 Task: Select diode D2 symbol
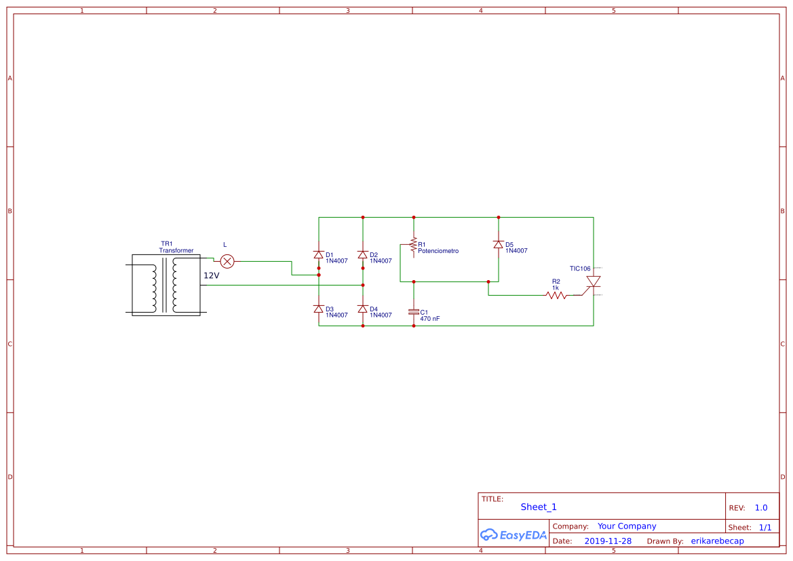363,255
